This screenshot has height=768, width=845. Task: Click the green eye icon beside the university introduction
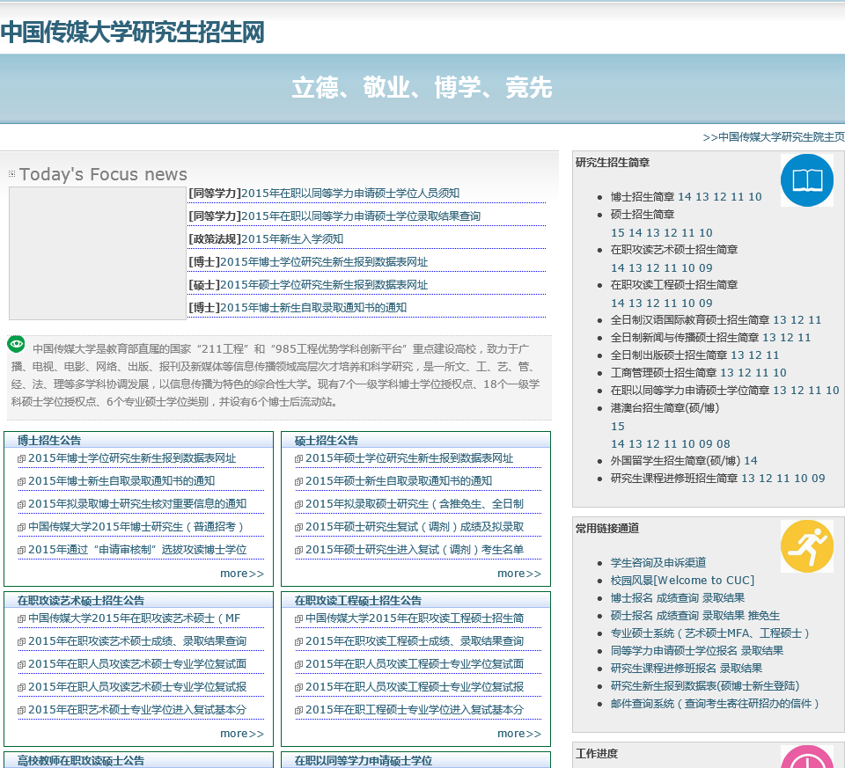click(x=16, y=344)
